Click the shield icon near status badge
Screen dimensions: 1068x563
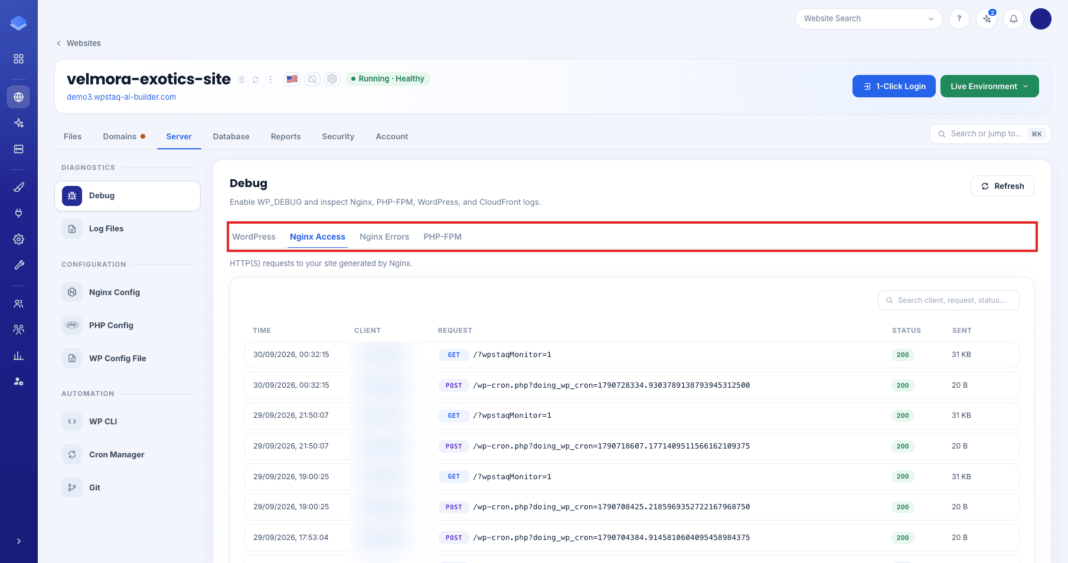pyautogui.click(x=332, y=78)
